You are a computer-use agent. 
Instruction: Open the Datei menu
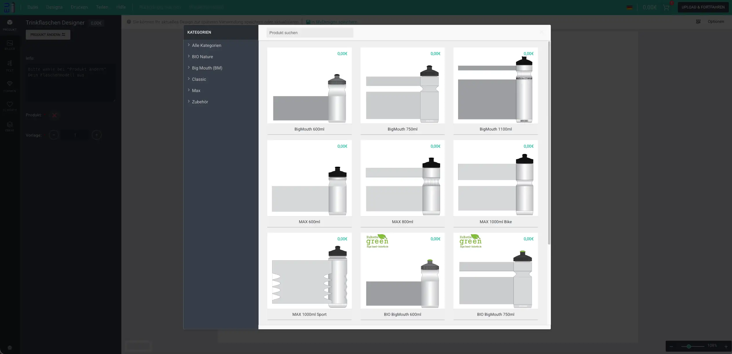(x=33, y=7)
